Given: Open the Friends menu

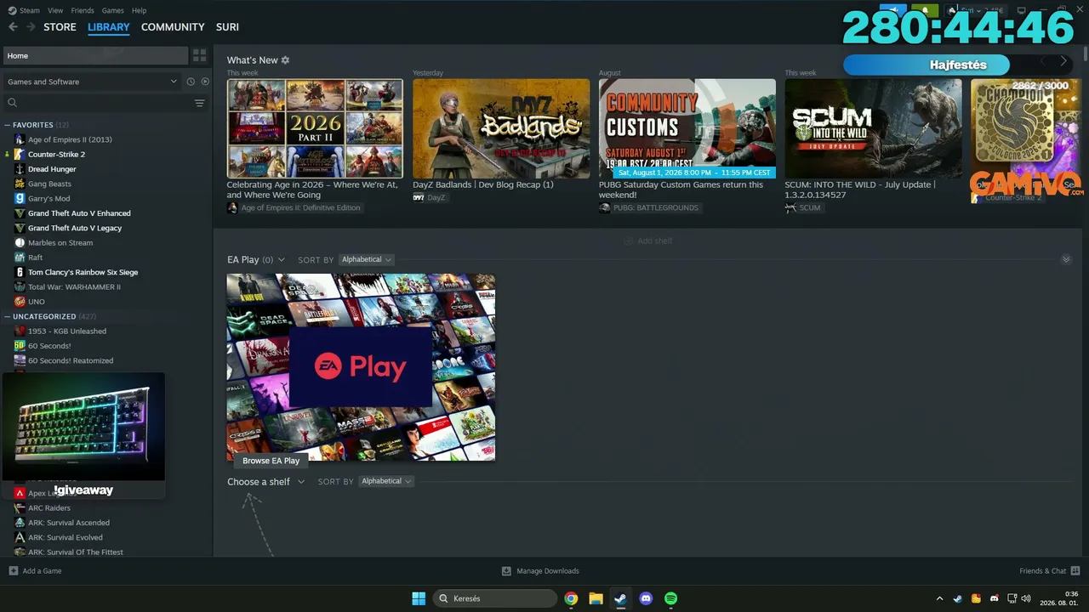Looking at the screenshot, I should 83,10.
